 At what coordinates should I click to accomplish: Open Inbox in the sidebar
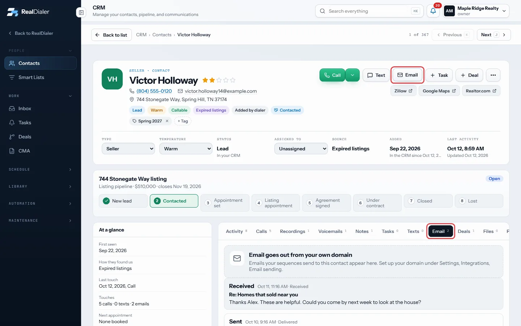coord(41,108)
